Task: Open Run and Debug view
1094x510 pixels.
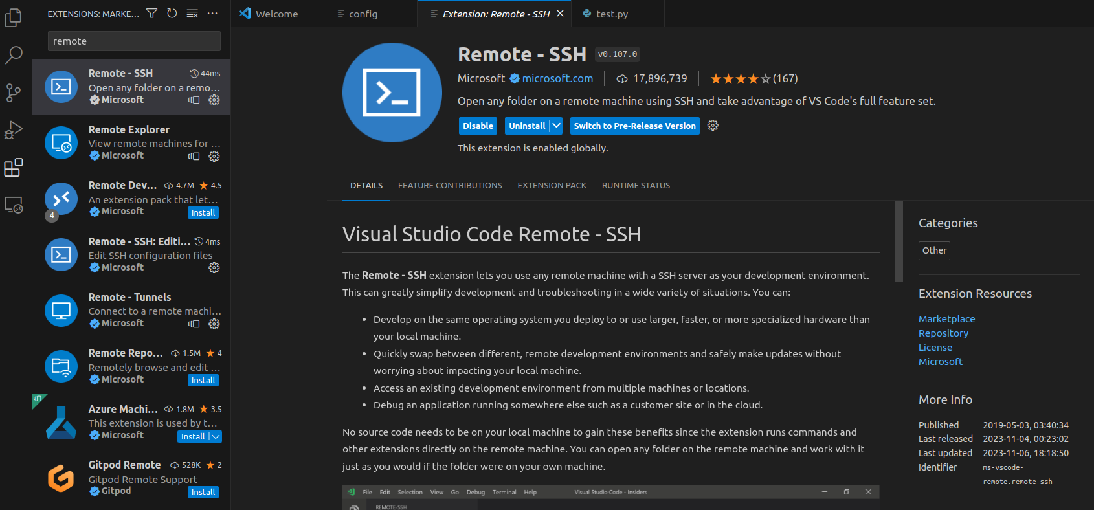Action: pyautogui.click(x=14, y=130)
